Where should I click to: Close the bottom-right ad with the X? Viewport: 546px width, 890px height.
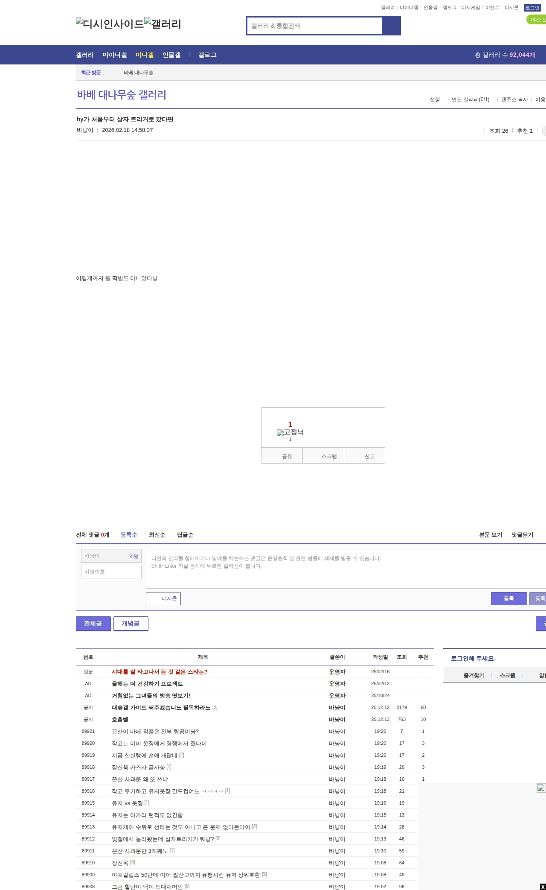click(543, 887)
